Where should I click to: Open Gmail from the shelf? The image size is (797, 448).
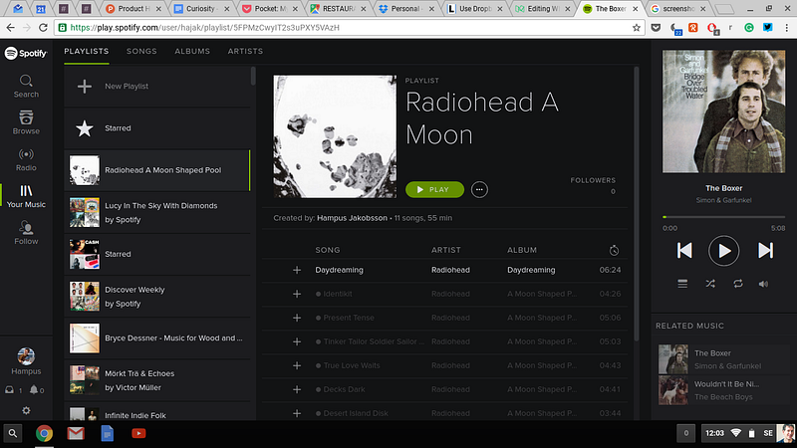(x=76, y=433)
